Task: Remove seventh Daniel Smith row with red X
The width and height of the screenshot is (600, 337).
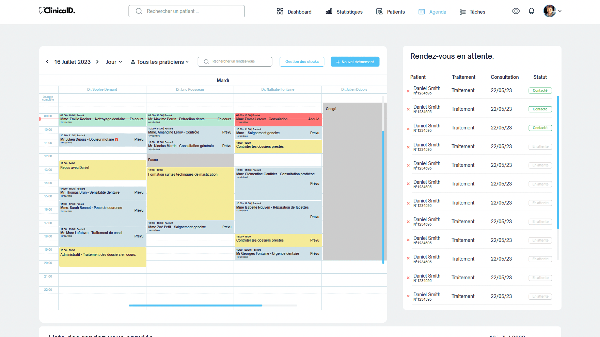Action: (x=408, y=203)
